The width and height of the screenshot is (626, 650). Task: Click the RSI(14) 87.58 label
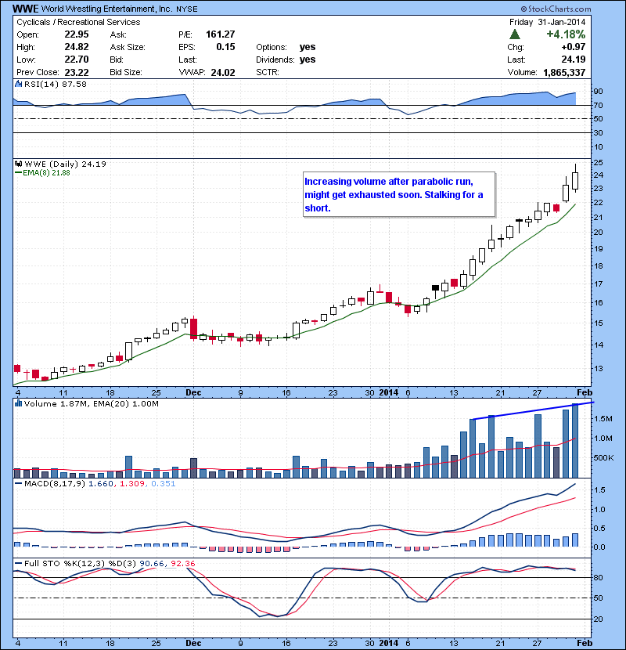(x=55, y=84)
